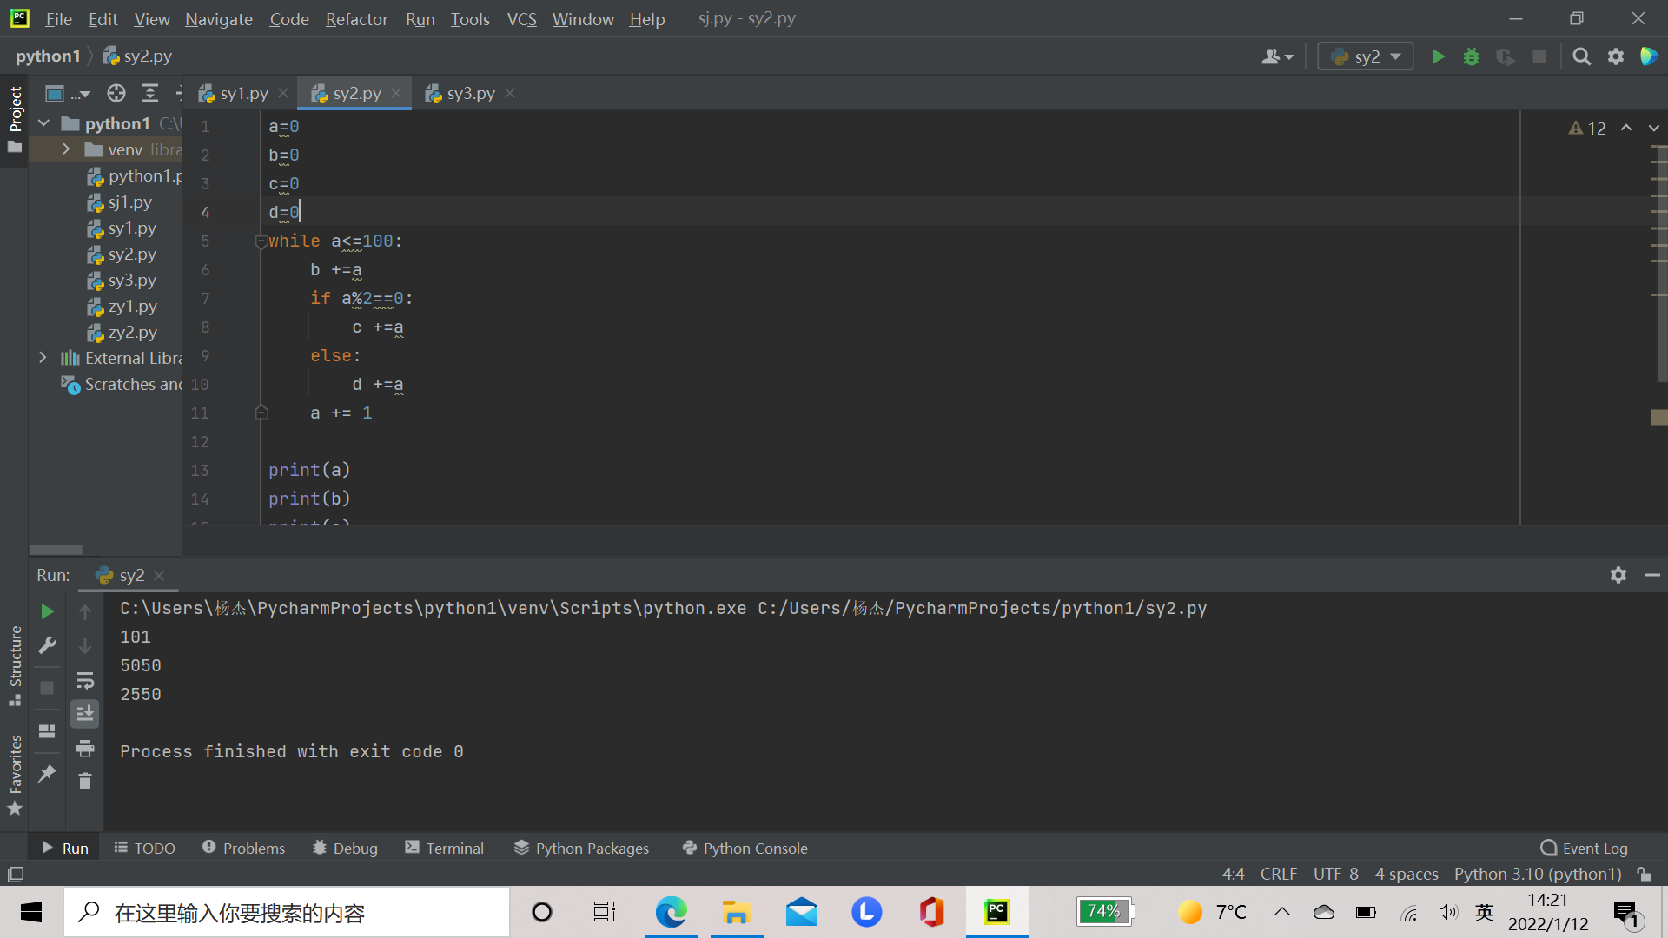Click the 4 spaces indent setting
This screenshot has height=938, width=1668.
click(1406, 874)
